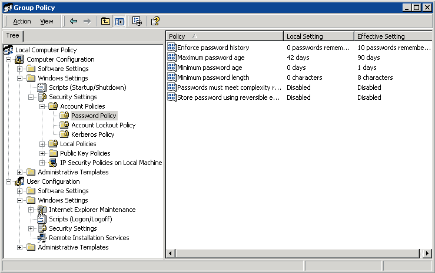Click the Back arrow toolbar button
Viewport: 435px width, 273px height.
coord(74,21)
